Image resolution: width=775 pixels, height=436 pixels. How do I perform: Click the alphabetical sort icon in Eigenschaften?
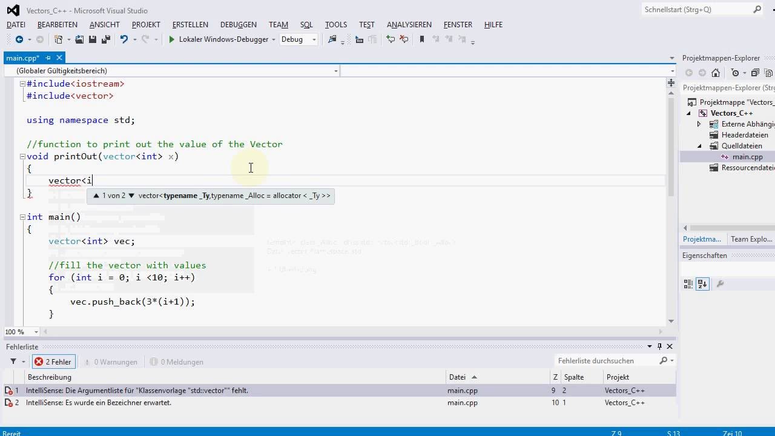click(x=702, y=283)
